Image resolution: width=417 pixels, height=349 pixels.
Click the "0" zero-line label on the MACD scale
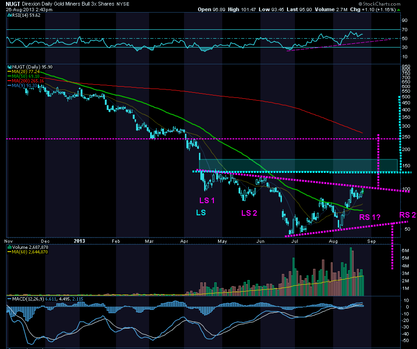(407, 307)
